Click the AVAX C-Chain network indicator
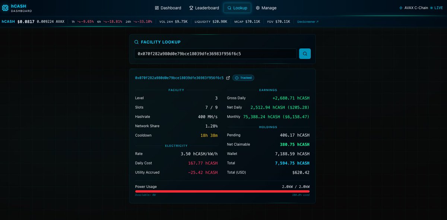The width and height of the screenshot is (447, 220). [x=413, y=8]
